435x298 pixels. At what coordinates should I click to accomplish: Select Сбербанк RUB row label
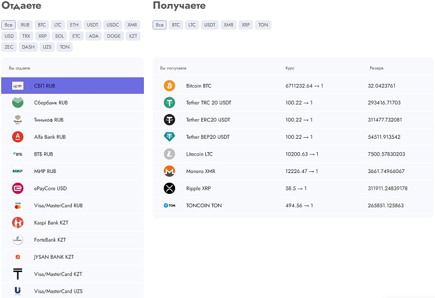coord(51,102)
